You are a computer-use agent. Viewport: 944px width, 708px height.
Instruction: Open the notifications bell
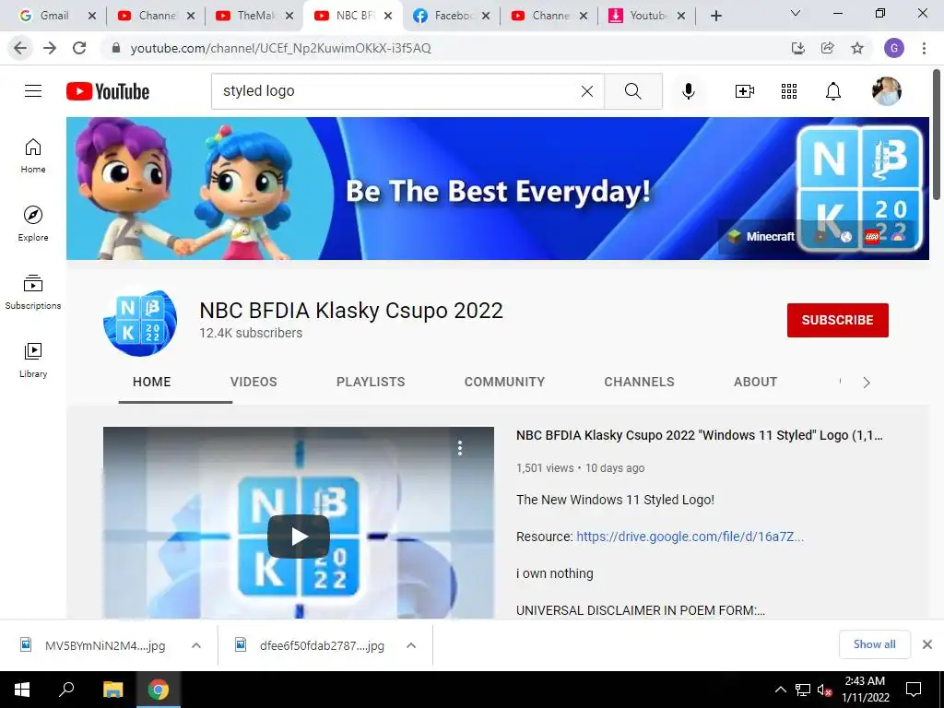click(x=833, y=91)
